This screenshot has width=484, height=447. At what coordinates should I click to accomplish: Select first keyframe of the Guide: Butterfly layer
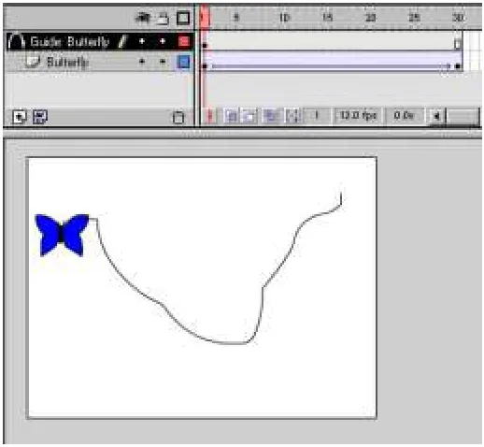(205, 41)
